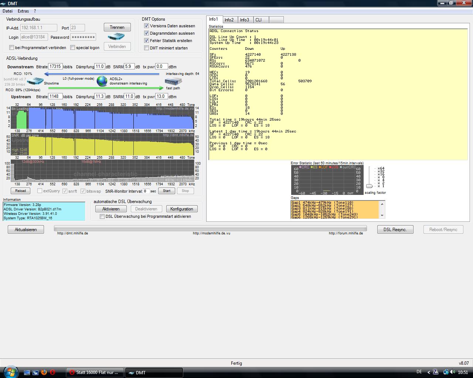Toggle bei Programmstart verbinden checkbox
Viewport: 473px width, 378px height.
point(12,48)
